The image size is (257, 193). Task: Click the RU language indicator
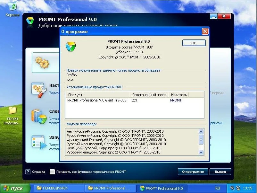tap(218, 188)
